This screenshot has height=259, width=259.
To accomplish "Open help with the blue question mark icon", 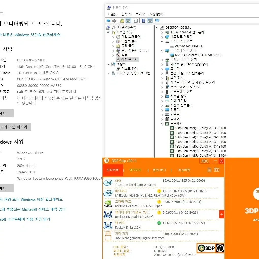I will [x=143, y=21].
